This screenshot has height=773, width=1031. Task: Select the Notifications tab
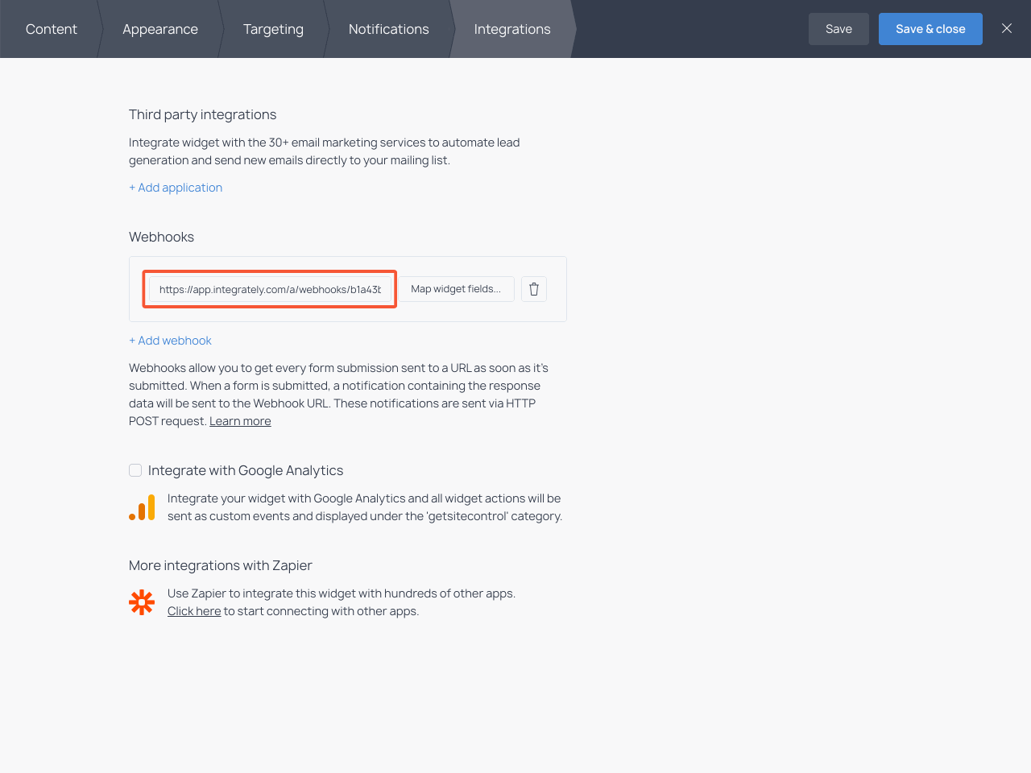(x=388, y=29)
